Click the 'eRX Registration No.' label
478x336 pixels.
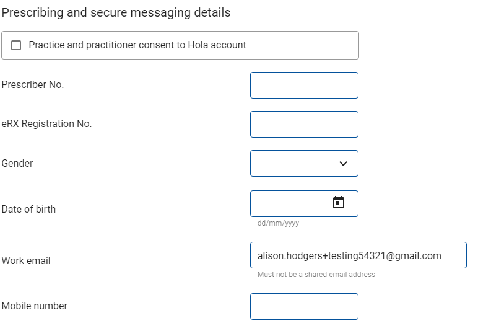[46, 123]
